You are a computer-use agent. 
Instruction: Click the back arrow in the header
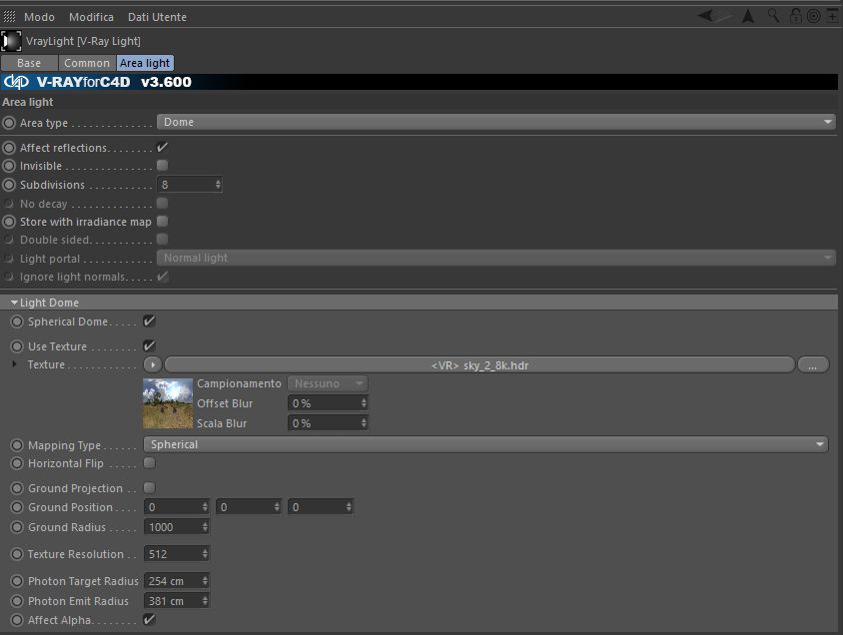coord(705,16)
